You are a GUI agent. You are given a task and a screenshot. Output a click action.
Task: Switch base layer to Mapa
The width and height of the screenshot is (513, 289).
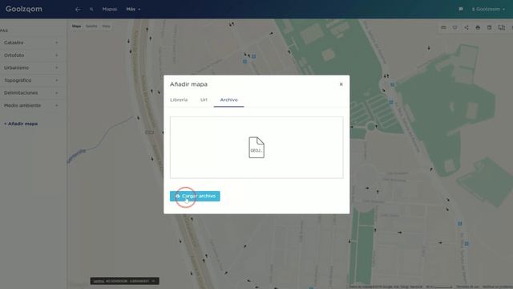coord(77,26)
